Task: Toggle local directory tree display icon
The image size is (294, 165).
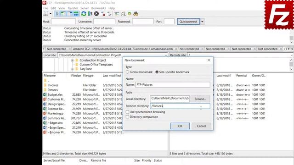Action: (63, 14)
